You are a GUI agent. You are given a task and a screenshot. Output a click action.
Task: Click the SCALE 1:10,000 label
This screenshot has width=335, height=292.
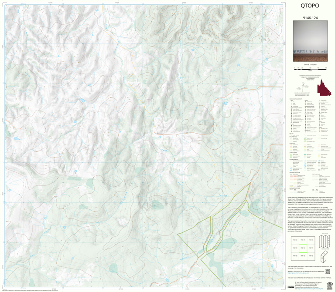(310, 64)
